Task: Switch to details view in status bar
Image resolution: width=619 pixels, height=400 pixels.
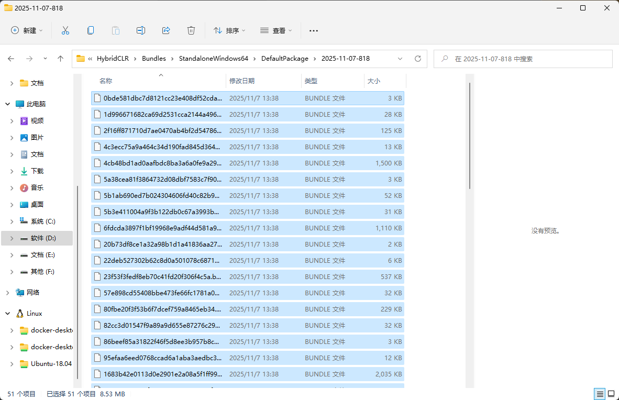Action: 600,394
